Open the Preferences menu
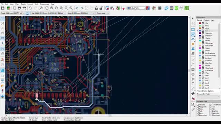Image resolution: width=221 pixels, height=124 pixels. [x=45, y=4]
